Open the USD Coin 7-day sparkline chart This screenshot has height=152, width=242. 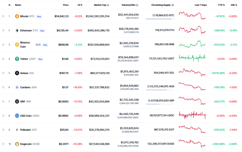[192, 115]
